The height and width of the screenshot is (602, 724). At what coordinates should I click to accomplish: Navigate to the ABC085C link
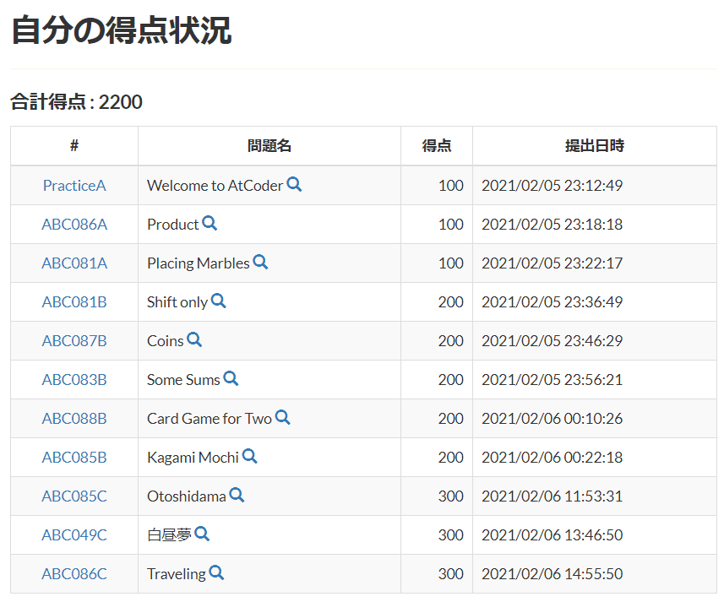click(74, 496)
